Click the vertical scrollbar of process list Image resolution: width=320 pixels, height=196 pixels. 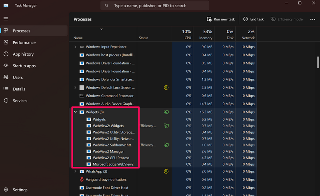pyautogui.click(x=318, y=62)
